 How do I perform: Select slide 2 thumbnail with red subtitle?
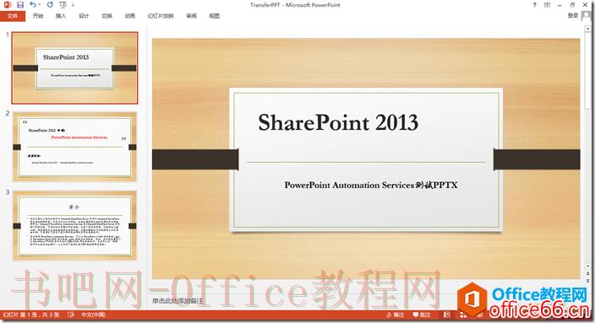(x=74, y=147)
